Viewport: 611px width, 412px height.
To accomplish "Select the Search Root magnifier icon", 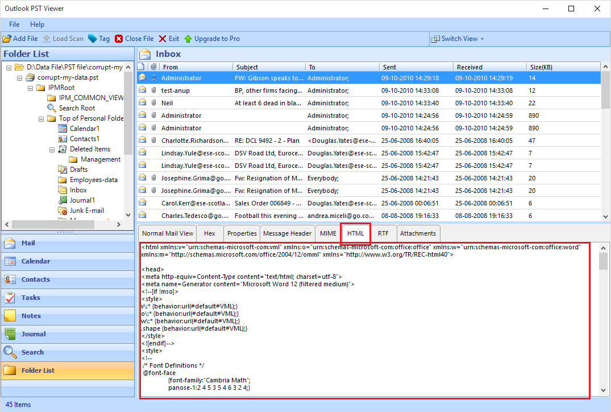I will (x=51, y=108).
